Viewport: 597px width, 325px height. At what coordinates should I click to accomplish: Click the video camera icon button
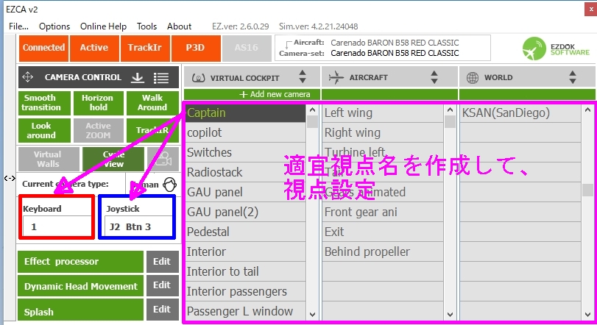(x=163, y=160)
